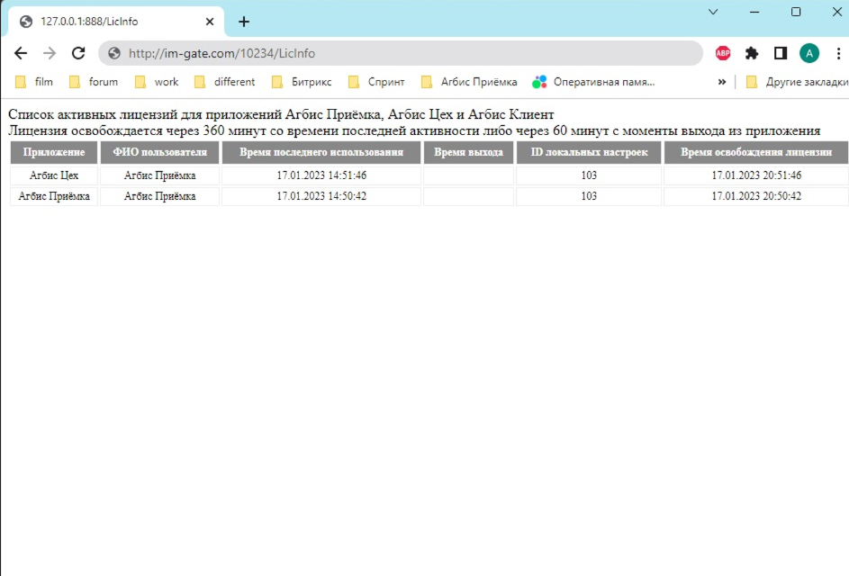Select the timestamp 17.01.2023 14:51:46
The width and height of the screenshot is (849, 576).
click(321, 175)
